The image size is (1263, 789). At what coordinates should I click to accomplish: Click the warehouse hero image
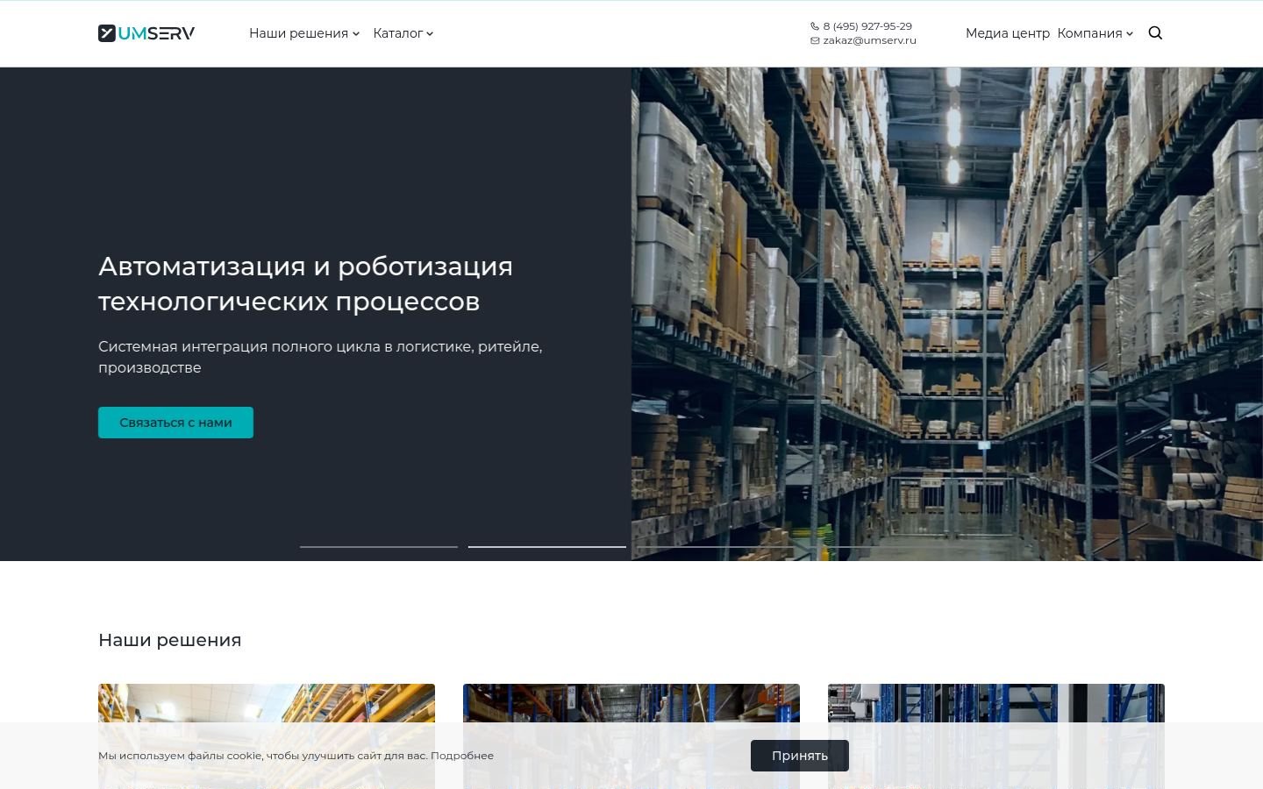pos(947,314)
